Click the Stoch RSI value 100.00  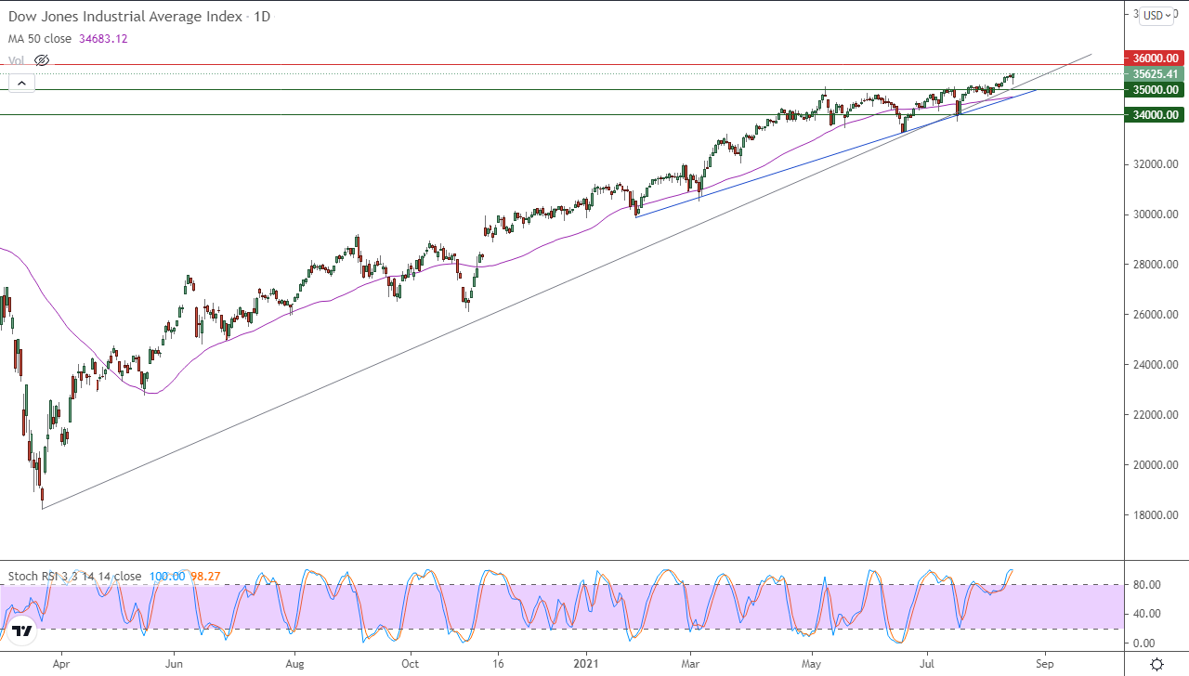166,577
